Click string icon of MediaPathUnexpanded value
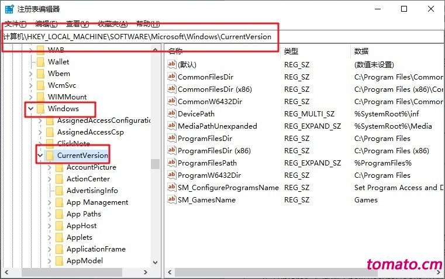 click(171, 126)
